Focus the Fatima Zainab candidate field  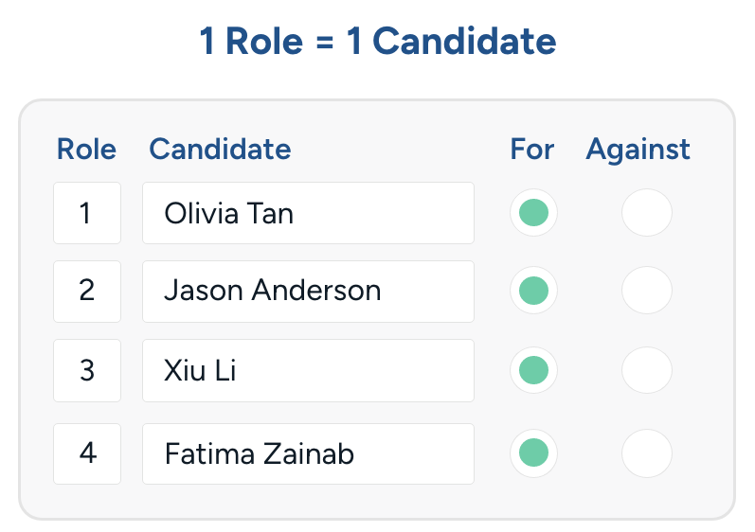coord(308,453)
